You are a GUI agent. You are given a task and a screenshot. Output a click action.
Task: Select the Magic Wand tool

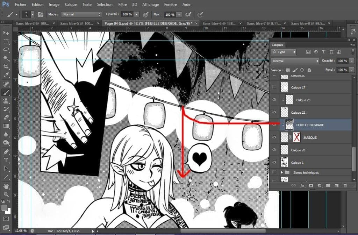click(6, 58)
